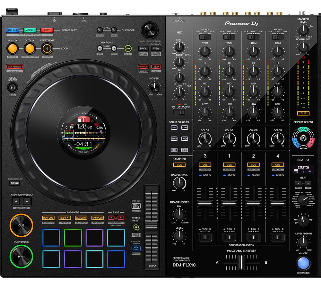The width and height of the screenshot is (321, 289).
Task: Toggle channel 1 headphone CUE button
Action: click(229, 165)
